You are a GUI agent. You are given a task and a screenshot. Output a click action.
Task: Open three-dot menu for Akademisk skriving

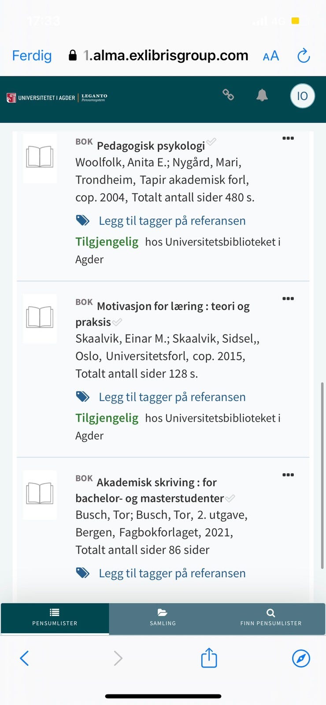tap(288, 475)
